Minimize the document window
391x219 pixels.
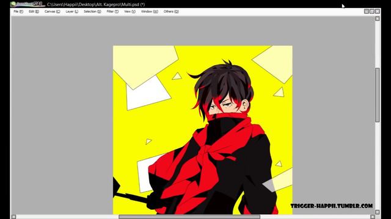click(367, 11)
